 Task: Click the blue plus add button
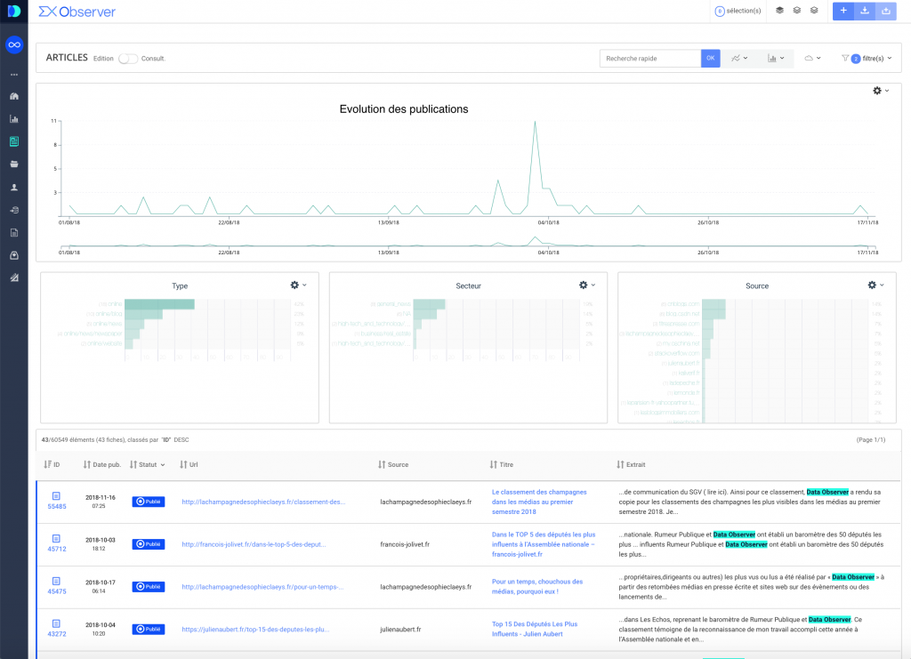click(842, 11)
